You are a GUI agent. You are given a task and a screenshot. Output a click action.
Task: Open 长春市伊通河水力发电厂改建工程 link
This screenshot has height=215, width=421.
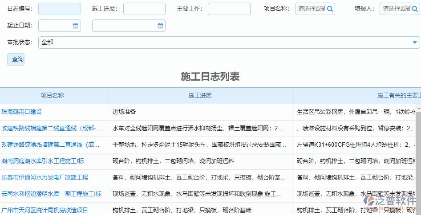(x=45, y=177)
